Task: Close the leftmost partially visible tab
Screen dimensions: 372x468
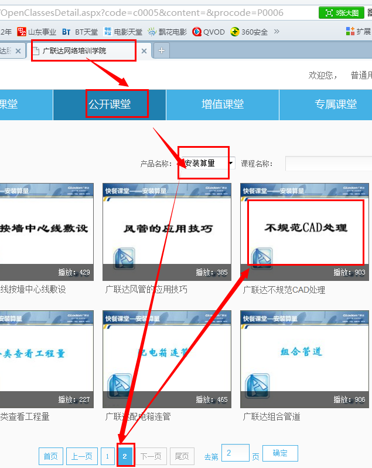Action: pos(18,51)
